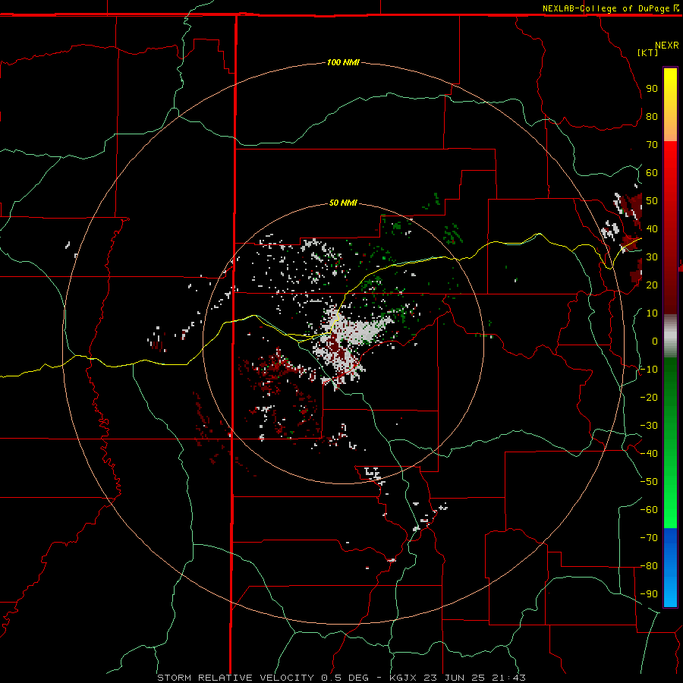Click the 50 value on the velocity scale
This screenshot has width=683, height=683.
click(x=652, y=201)
